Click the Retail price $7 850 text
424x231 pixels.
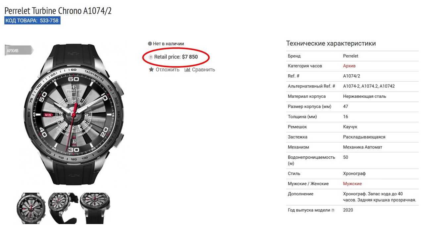176,57
